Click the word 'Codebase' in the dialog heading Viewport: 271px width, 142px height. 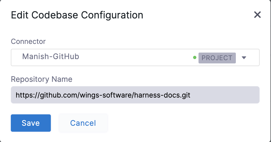[x=55, y=15]
